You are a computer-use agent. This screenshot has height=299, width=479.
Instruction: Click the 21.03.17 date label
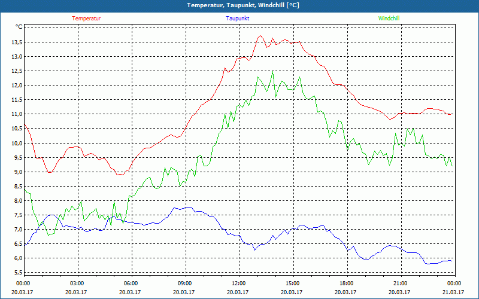453,292
